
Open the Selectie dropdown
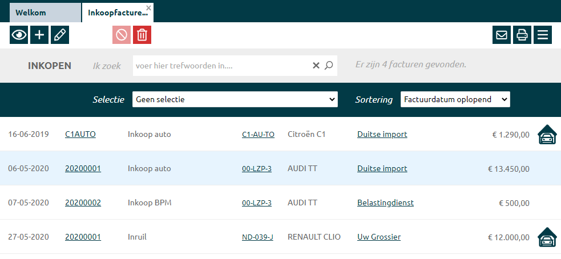pos(235,99)
